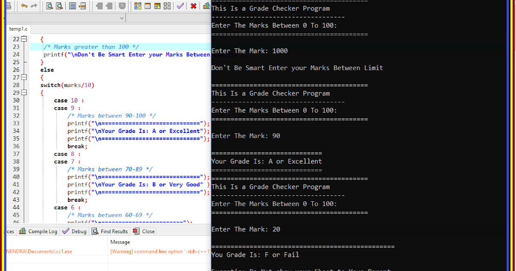Collapse the fold marker at line 29
Viewport: 516px width, 271px height.
tap(24, 92)
